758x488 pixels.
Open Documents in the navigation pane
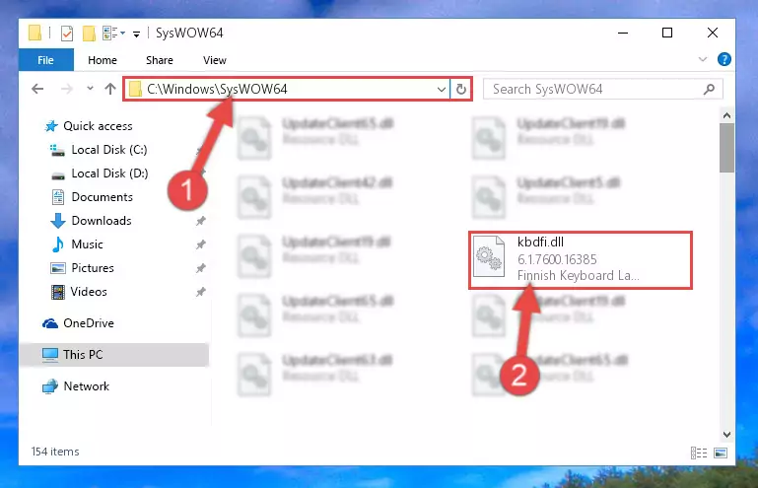pos(102,197)
